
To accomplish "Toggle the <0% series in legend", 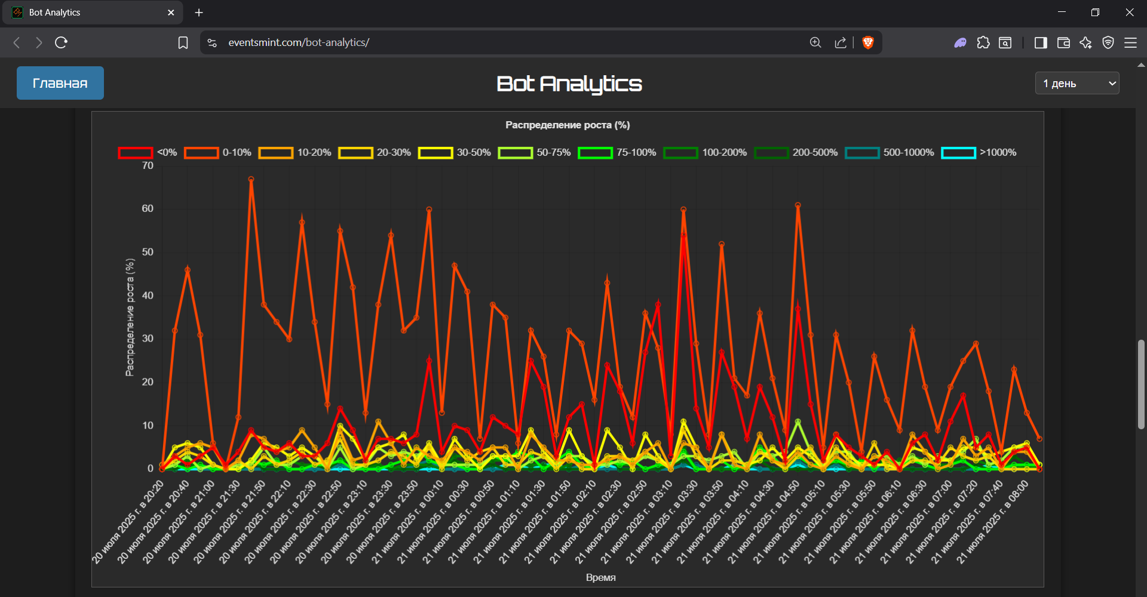I will click(x=148, y=153).
